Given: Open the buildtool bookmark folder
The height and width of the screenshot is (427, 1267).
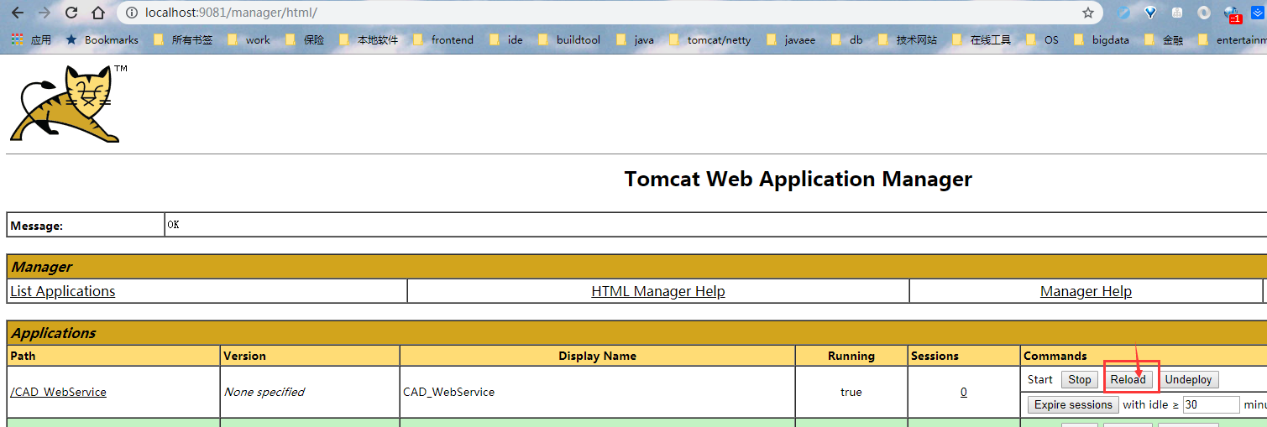Looking at the screenshot, I should click(x=568, y=39).
